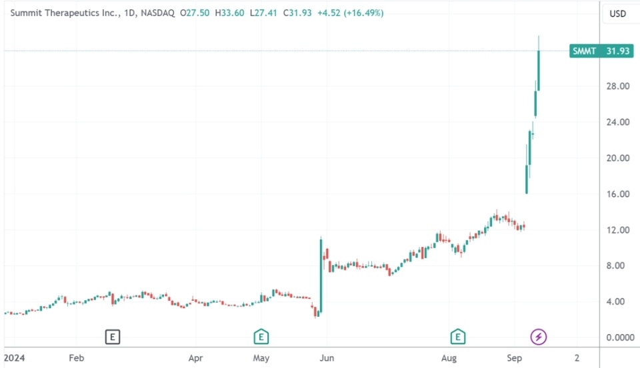Click the gray earnings marker near February
The height and width of the screenshot is (368, 640).
point(113,337)
